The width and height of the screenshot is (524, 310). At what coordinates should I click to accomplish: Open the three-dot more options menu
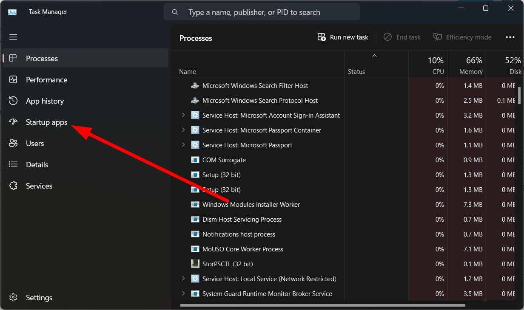pyautogui.click(x=510, y=37)
